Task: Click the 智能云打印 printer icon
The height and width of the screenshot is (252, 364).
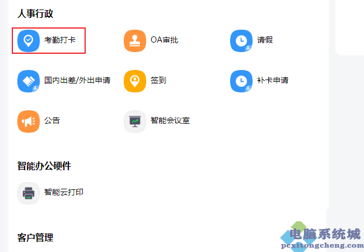Action: [29, 193]
